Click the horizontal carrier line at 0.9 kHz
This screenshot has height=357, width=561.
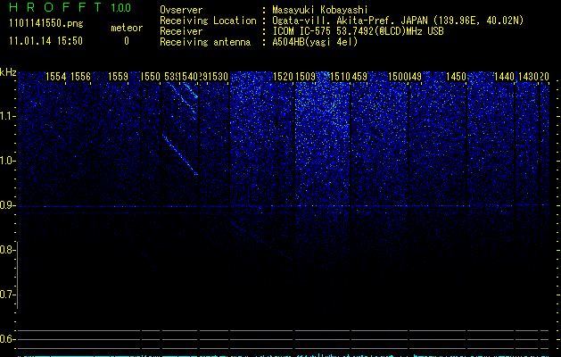(284, 206)
